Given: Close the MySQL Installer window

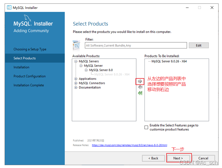Looking at the screenshot, I should point(212,8).
